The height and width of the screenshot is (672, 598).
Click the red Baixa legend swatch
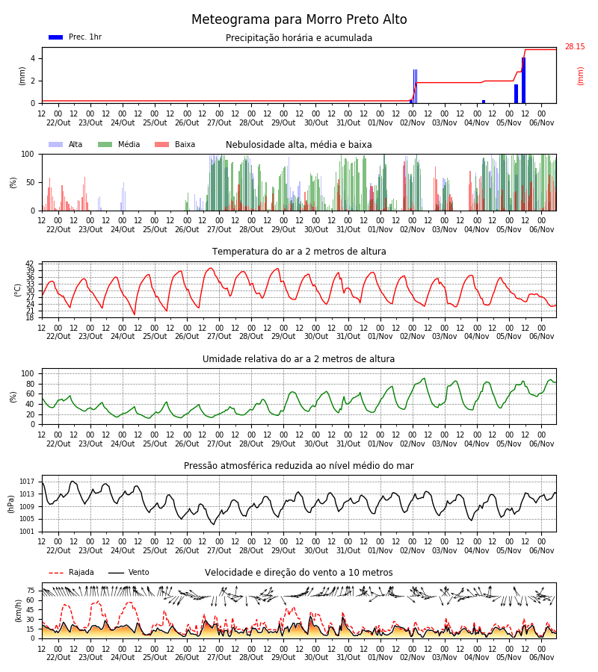161,144
